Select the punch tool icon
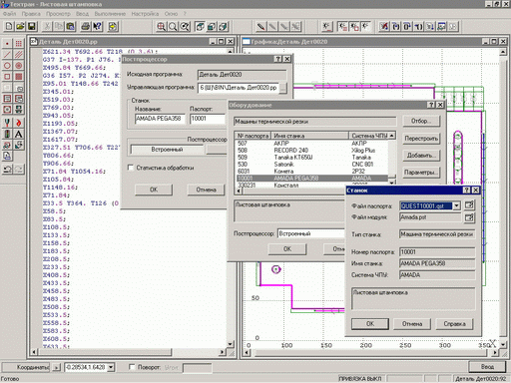This screenshot has width=511, height=383. point(7,123)
